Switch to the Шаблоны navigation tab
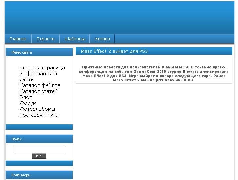Screen dimensions: 238x180 [x=75, y=39]
